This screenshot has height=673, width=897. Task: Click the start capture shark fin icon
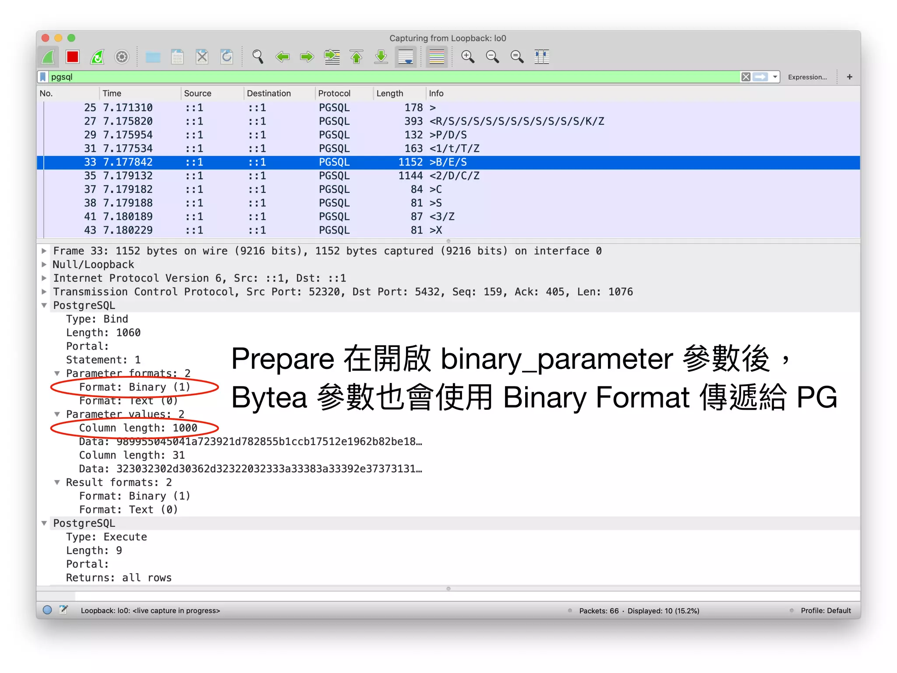(x=48, y=57)
